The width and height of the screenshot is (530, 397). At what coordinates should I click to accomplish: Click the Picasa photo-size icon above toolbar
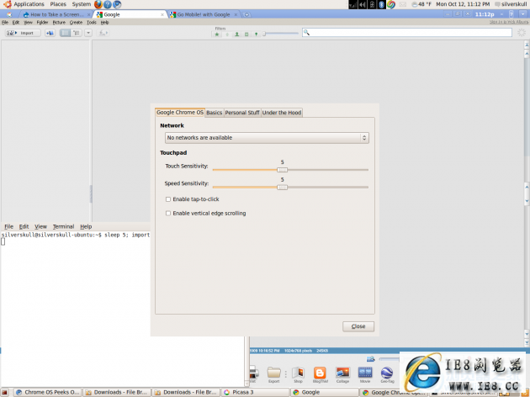click(370, 359)
